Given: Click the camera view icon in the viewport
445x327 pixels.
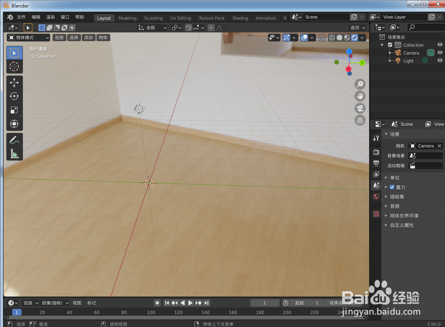Looking at the screenshot, I should [360, 108].
